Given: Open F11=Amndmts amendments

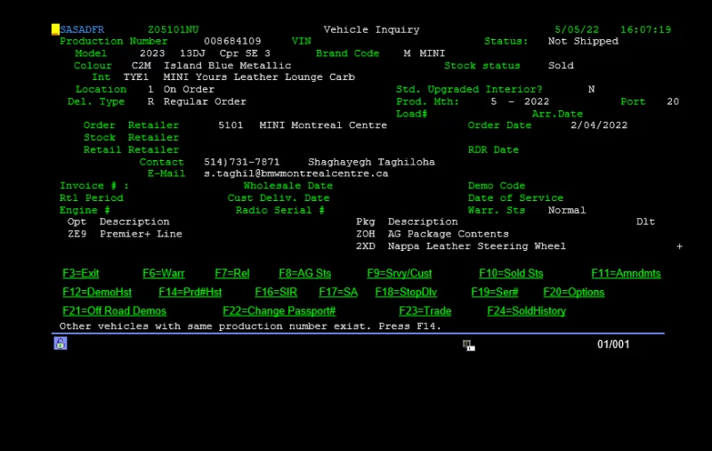Looking at the screenshot, I should (x=626, y=274).
